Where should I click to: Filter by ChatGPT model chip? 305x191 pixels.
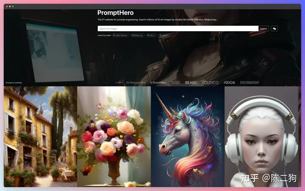(164, 35)
